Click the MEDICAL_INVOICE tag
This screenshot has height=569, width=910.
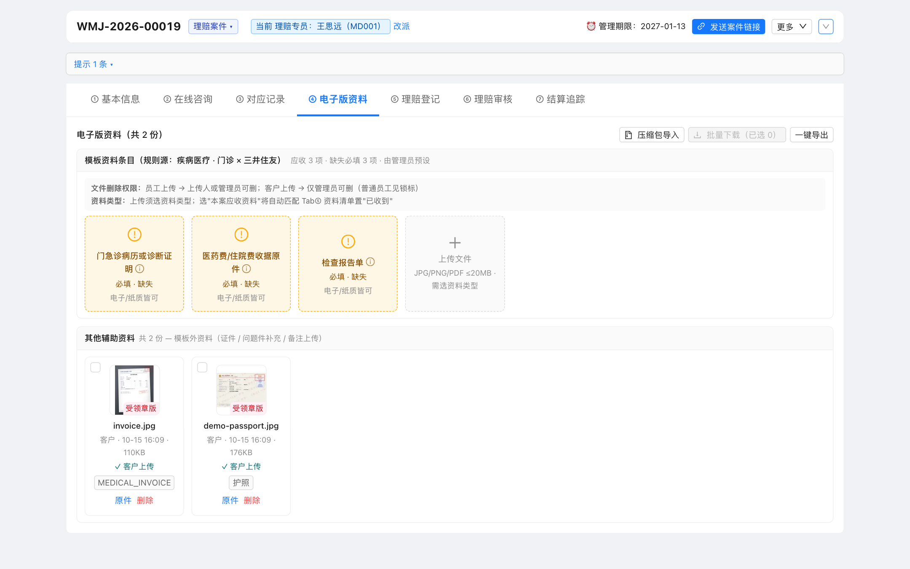pyautogui.click(x=134, y=483)
